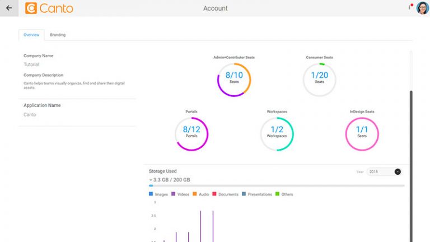Click the Tutorial company name field

coord(31,64)
